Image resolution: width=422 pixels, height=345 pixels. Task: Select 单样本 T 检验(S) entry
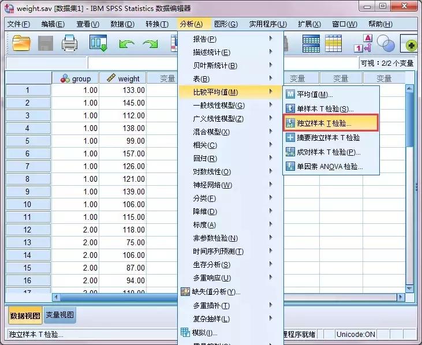(331, 108)
